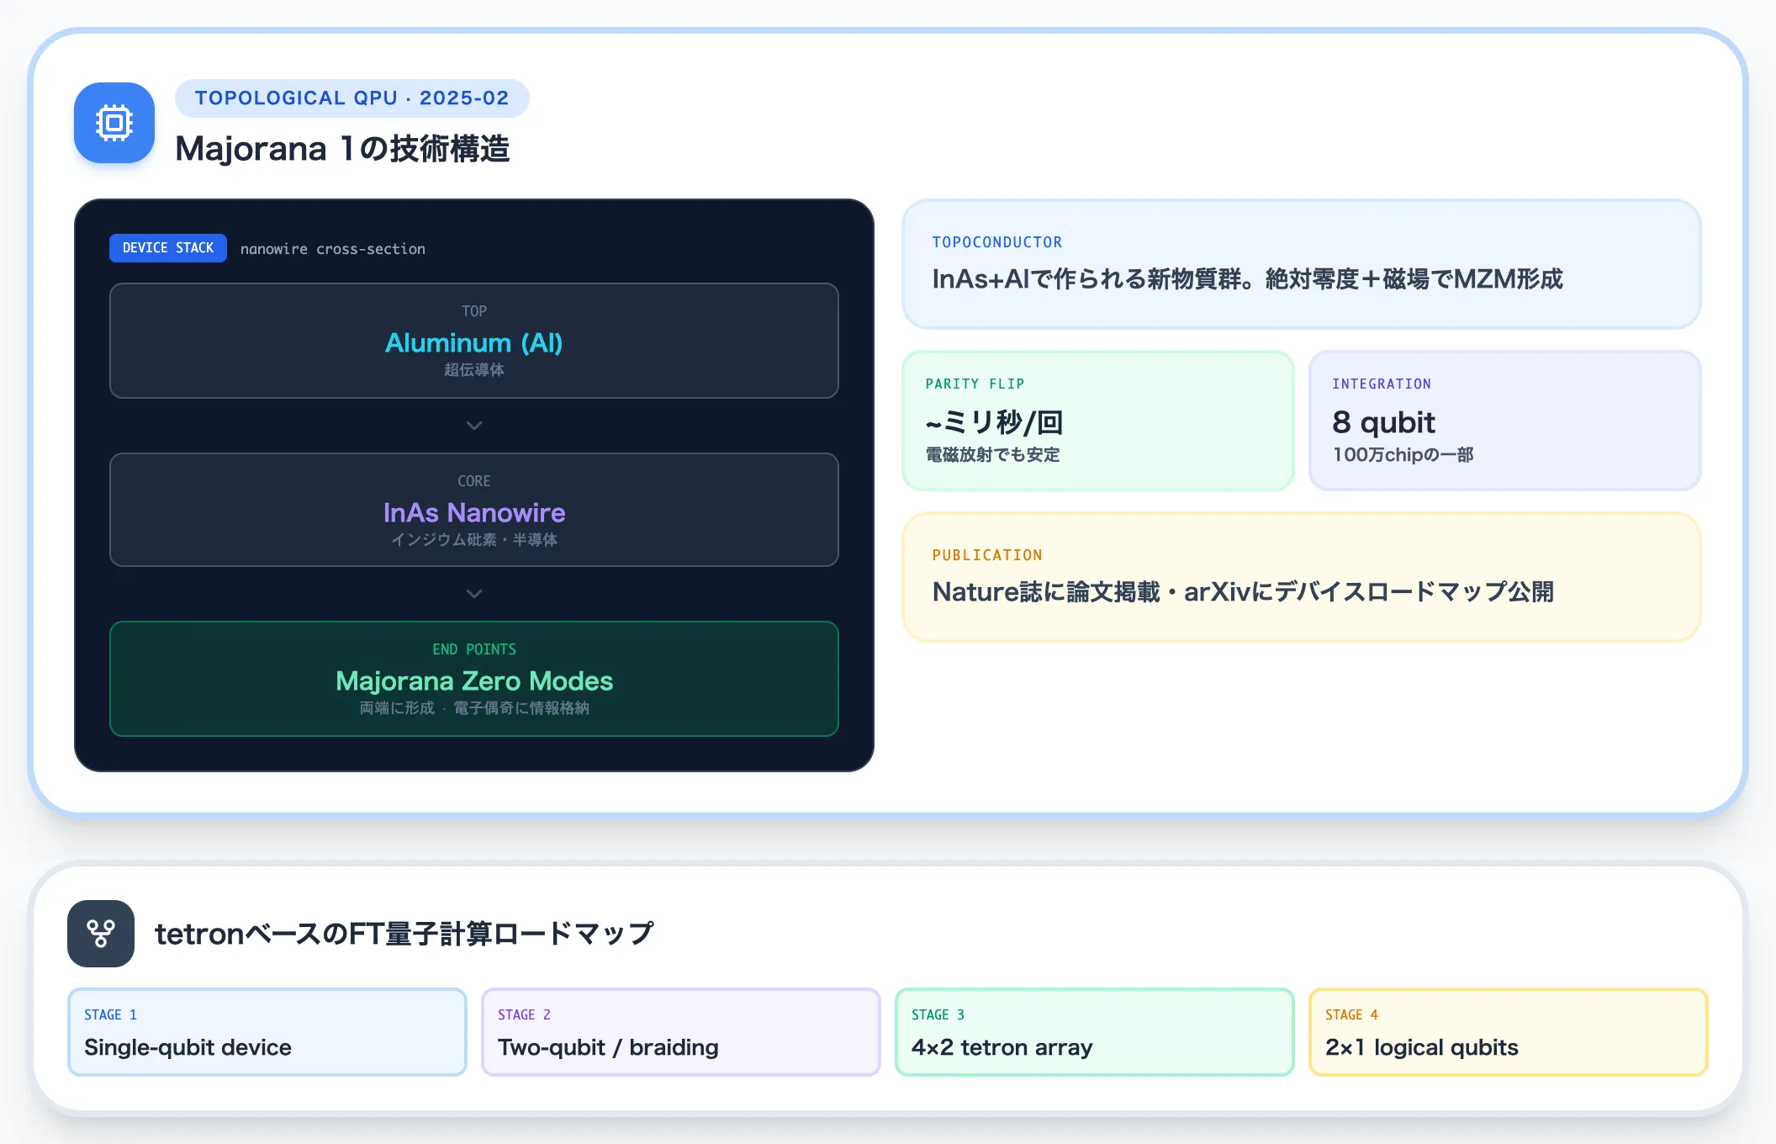1776x1144 pixels.
Task: Click the text 両端に形成 · 電子偶奇に情報格納
Action: (x=474, y=708)
